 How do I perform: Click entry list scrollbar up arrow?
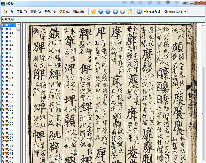[18, 25]
